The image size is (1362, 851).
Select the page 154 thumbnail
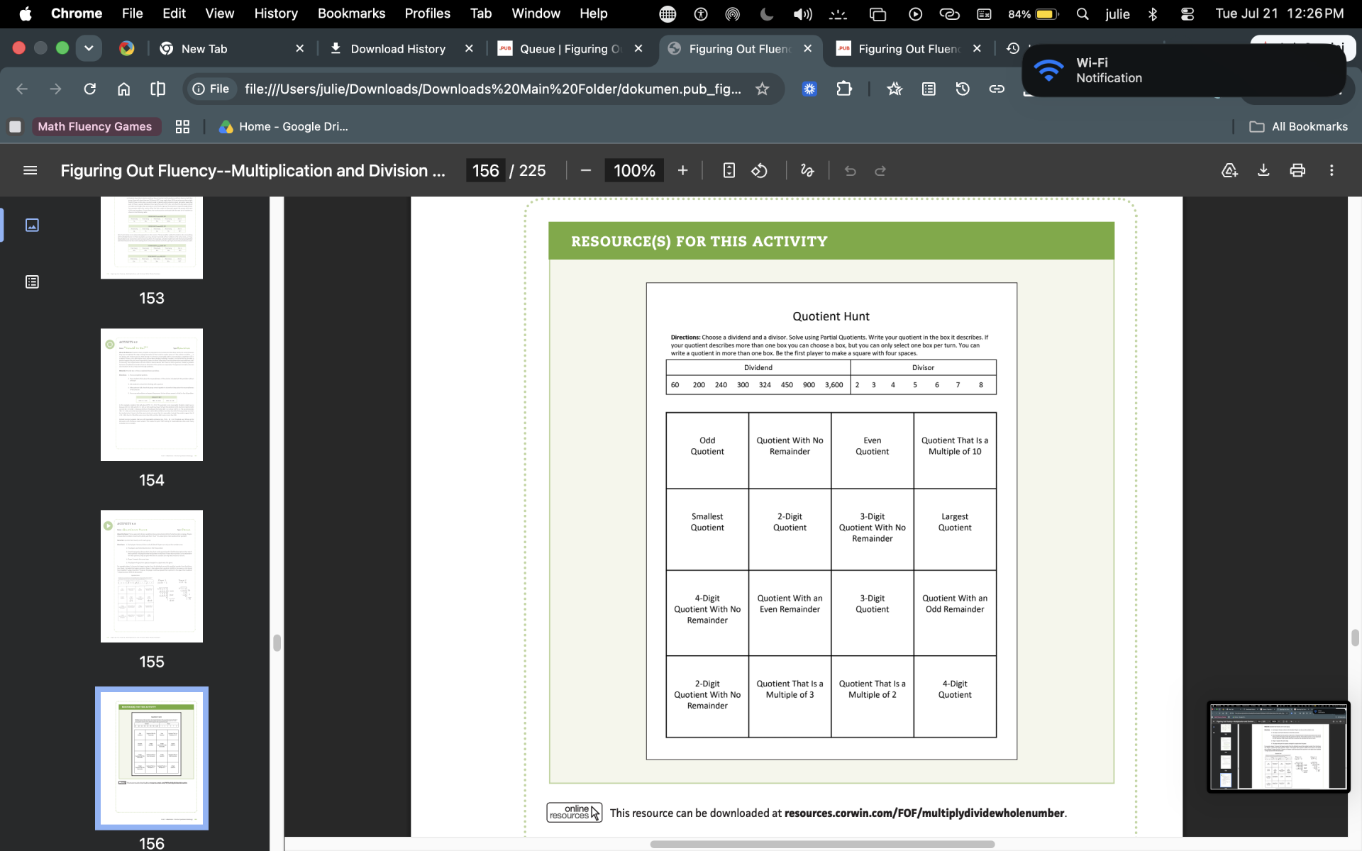[x=152, y=395]
